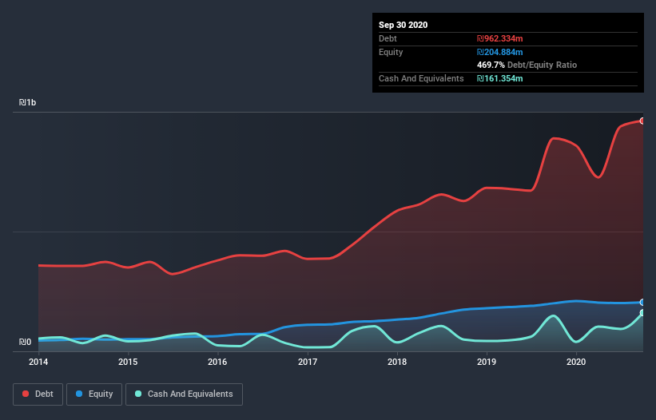
Task: Click the 2015 x-axis label
Action: tap(128, 362)
